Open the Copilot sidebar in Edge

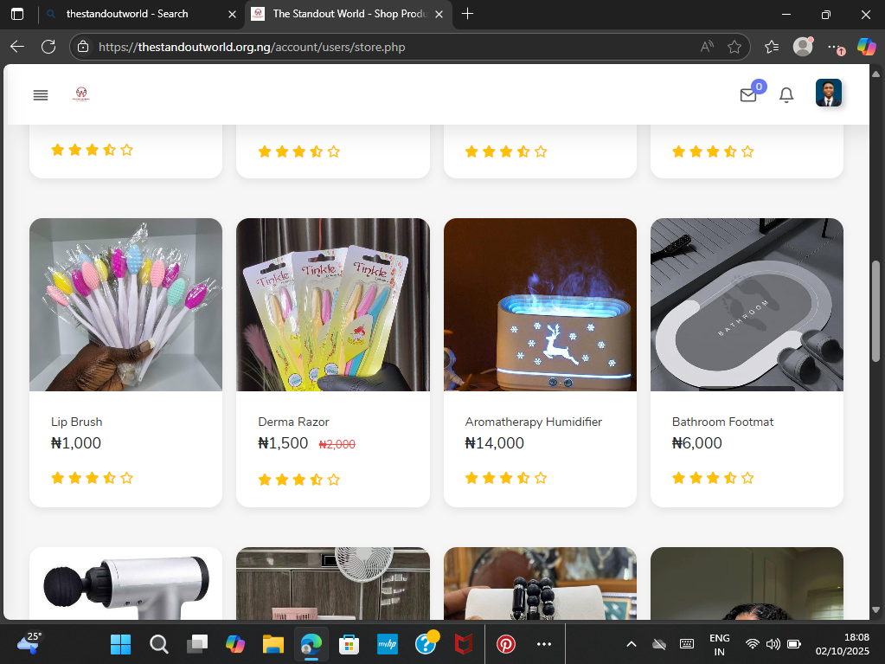coord(866,47)
